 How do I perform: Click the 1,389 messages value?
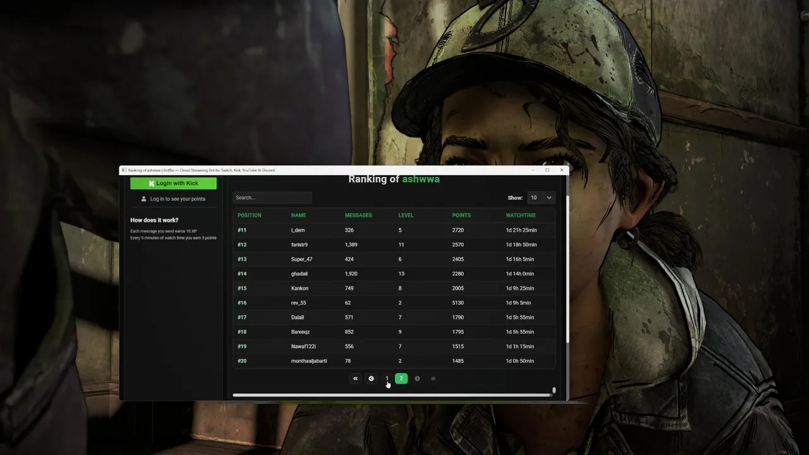351,245
